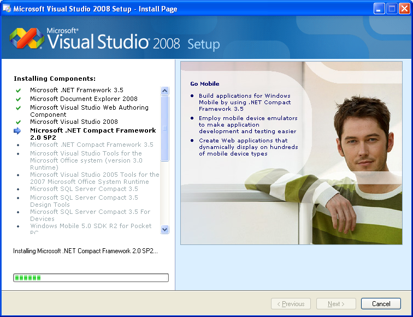Screen dimensions: 413x317
Task: Click the Installing Components heading
Action: pyautogui.click(x=55, y=79)
